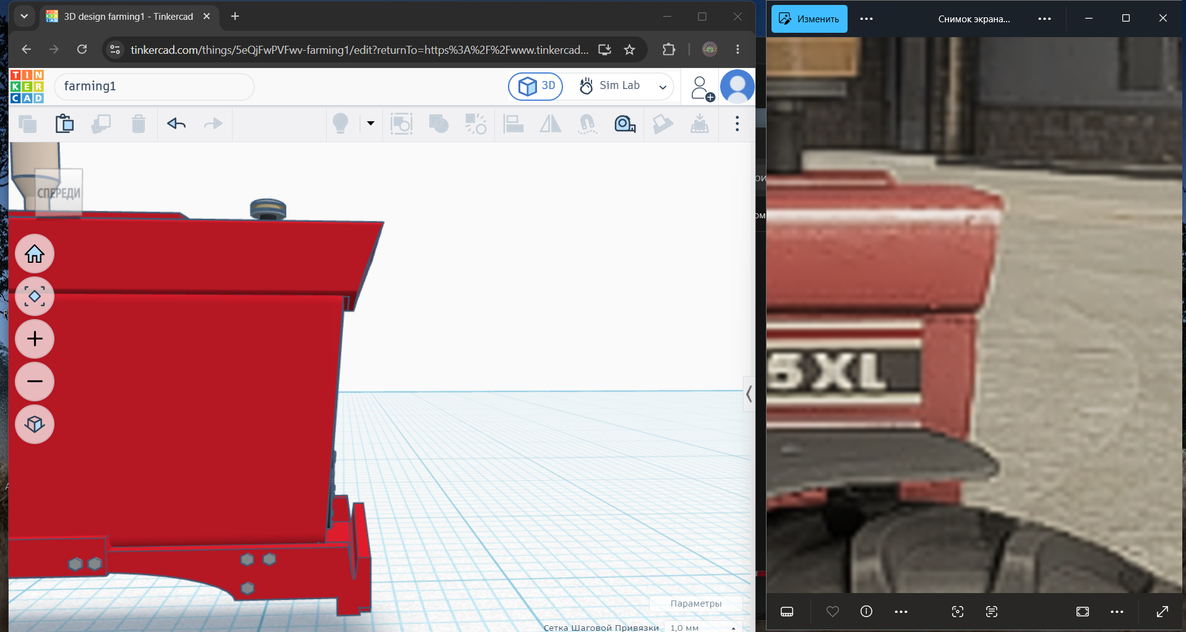
Task: Open the Align tool
Action: point(514,124)
